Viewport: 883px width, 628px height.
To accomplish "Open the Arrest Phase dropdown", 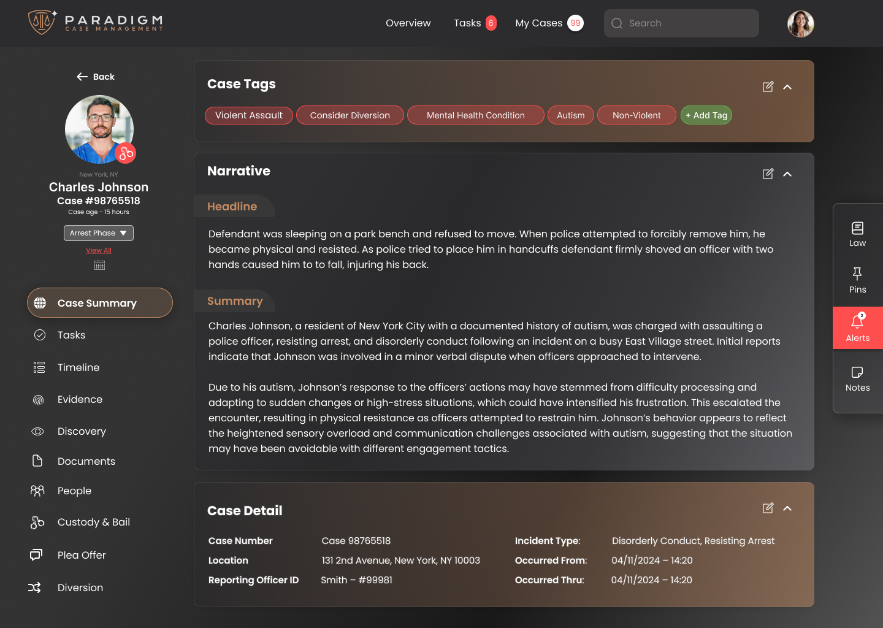I will 99,233.
